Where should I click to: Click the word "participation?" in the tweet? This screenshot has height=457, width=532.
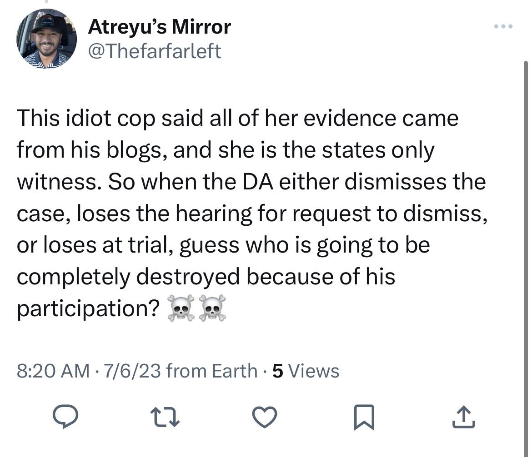[88, 308]
